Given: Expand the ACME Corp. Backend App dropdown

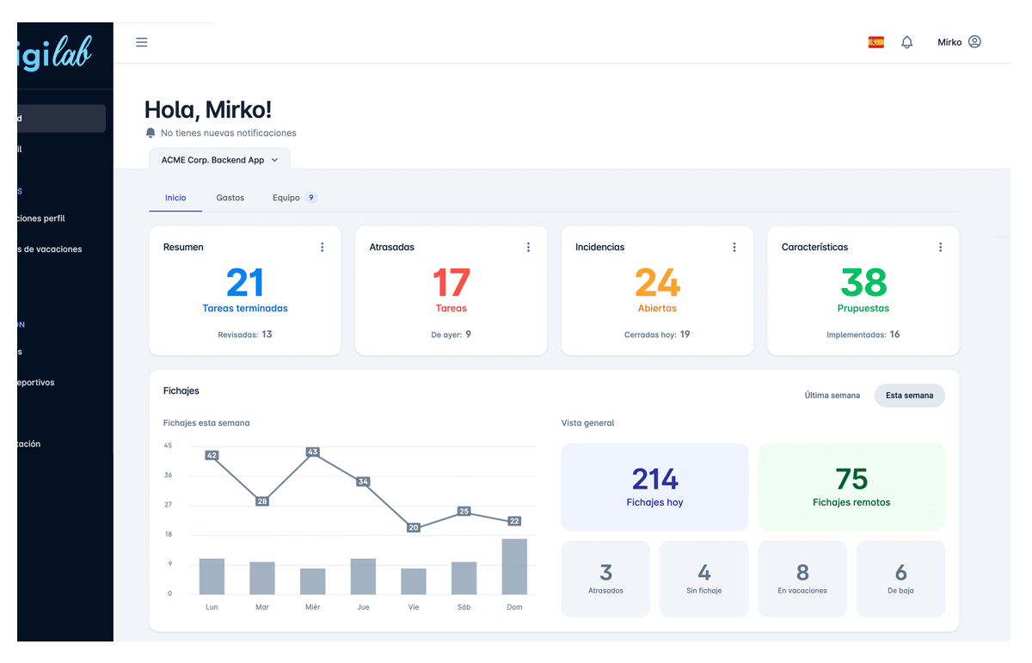Looking at the screenshot, I should [x=219, y=160].
